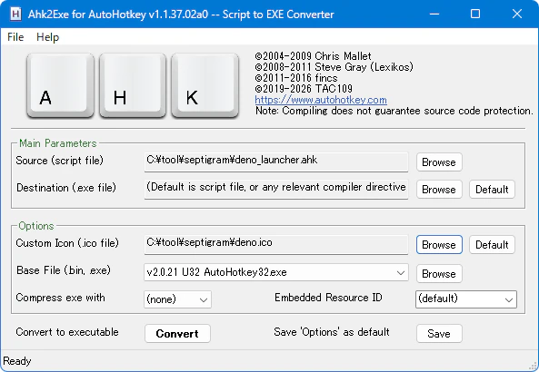Browse for the Source script file

[439, 162]
